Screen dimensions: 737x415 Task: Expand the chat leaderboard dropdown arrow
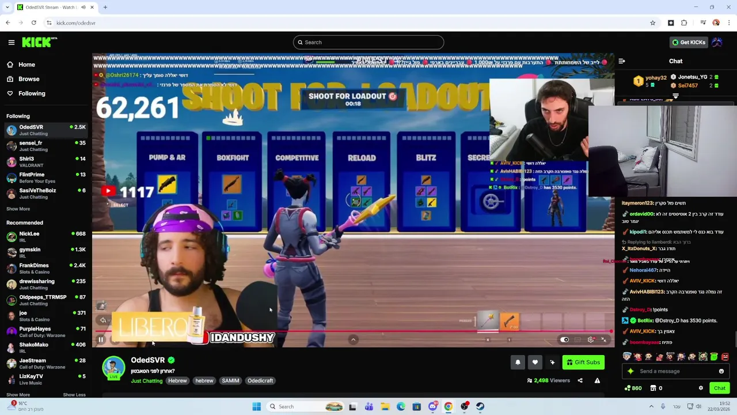pos(675,96)
